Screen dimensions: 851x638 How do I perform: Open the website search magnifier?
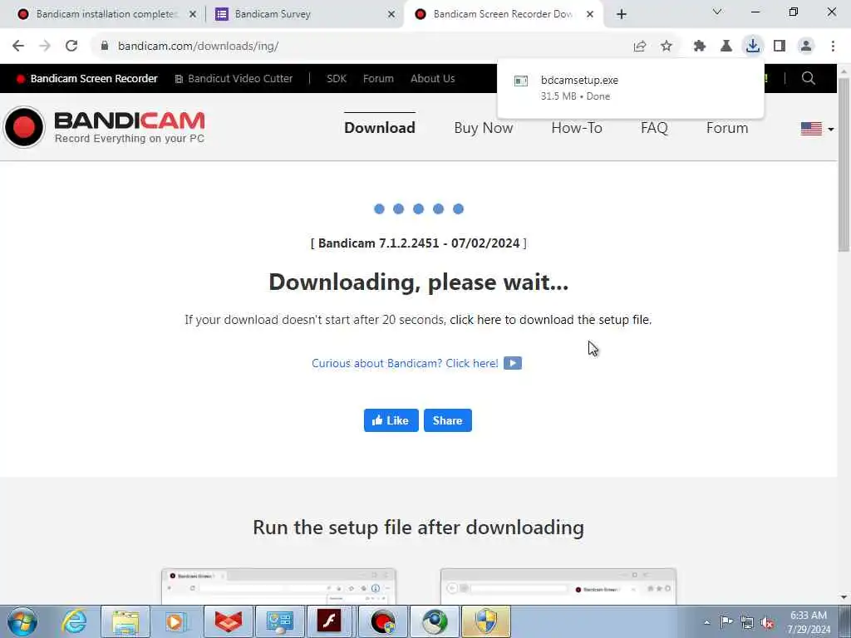pyautogui.click(x=808, y=78)
